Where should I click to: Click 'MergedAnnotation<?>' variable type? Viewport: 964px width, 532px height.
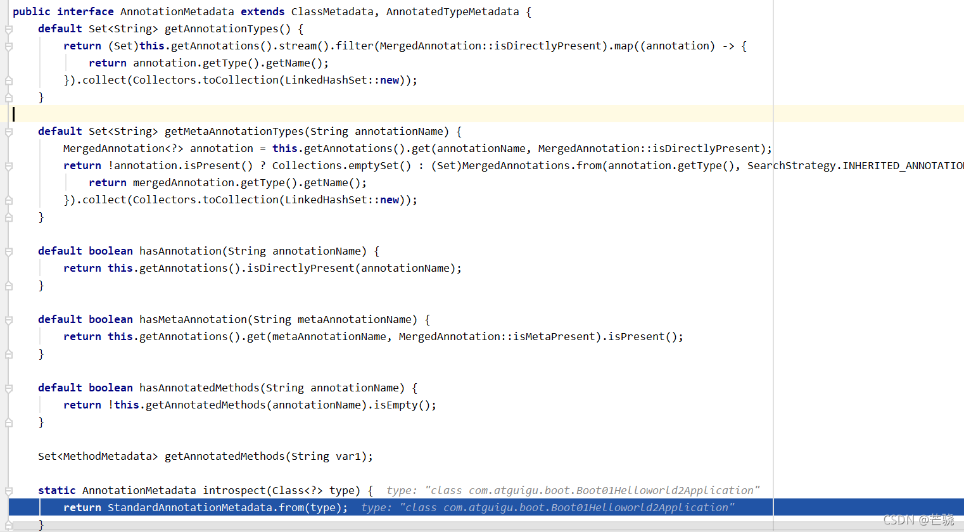124,148
